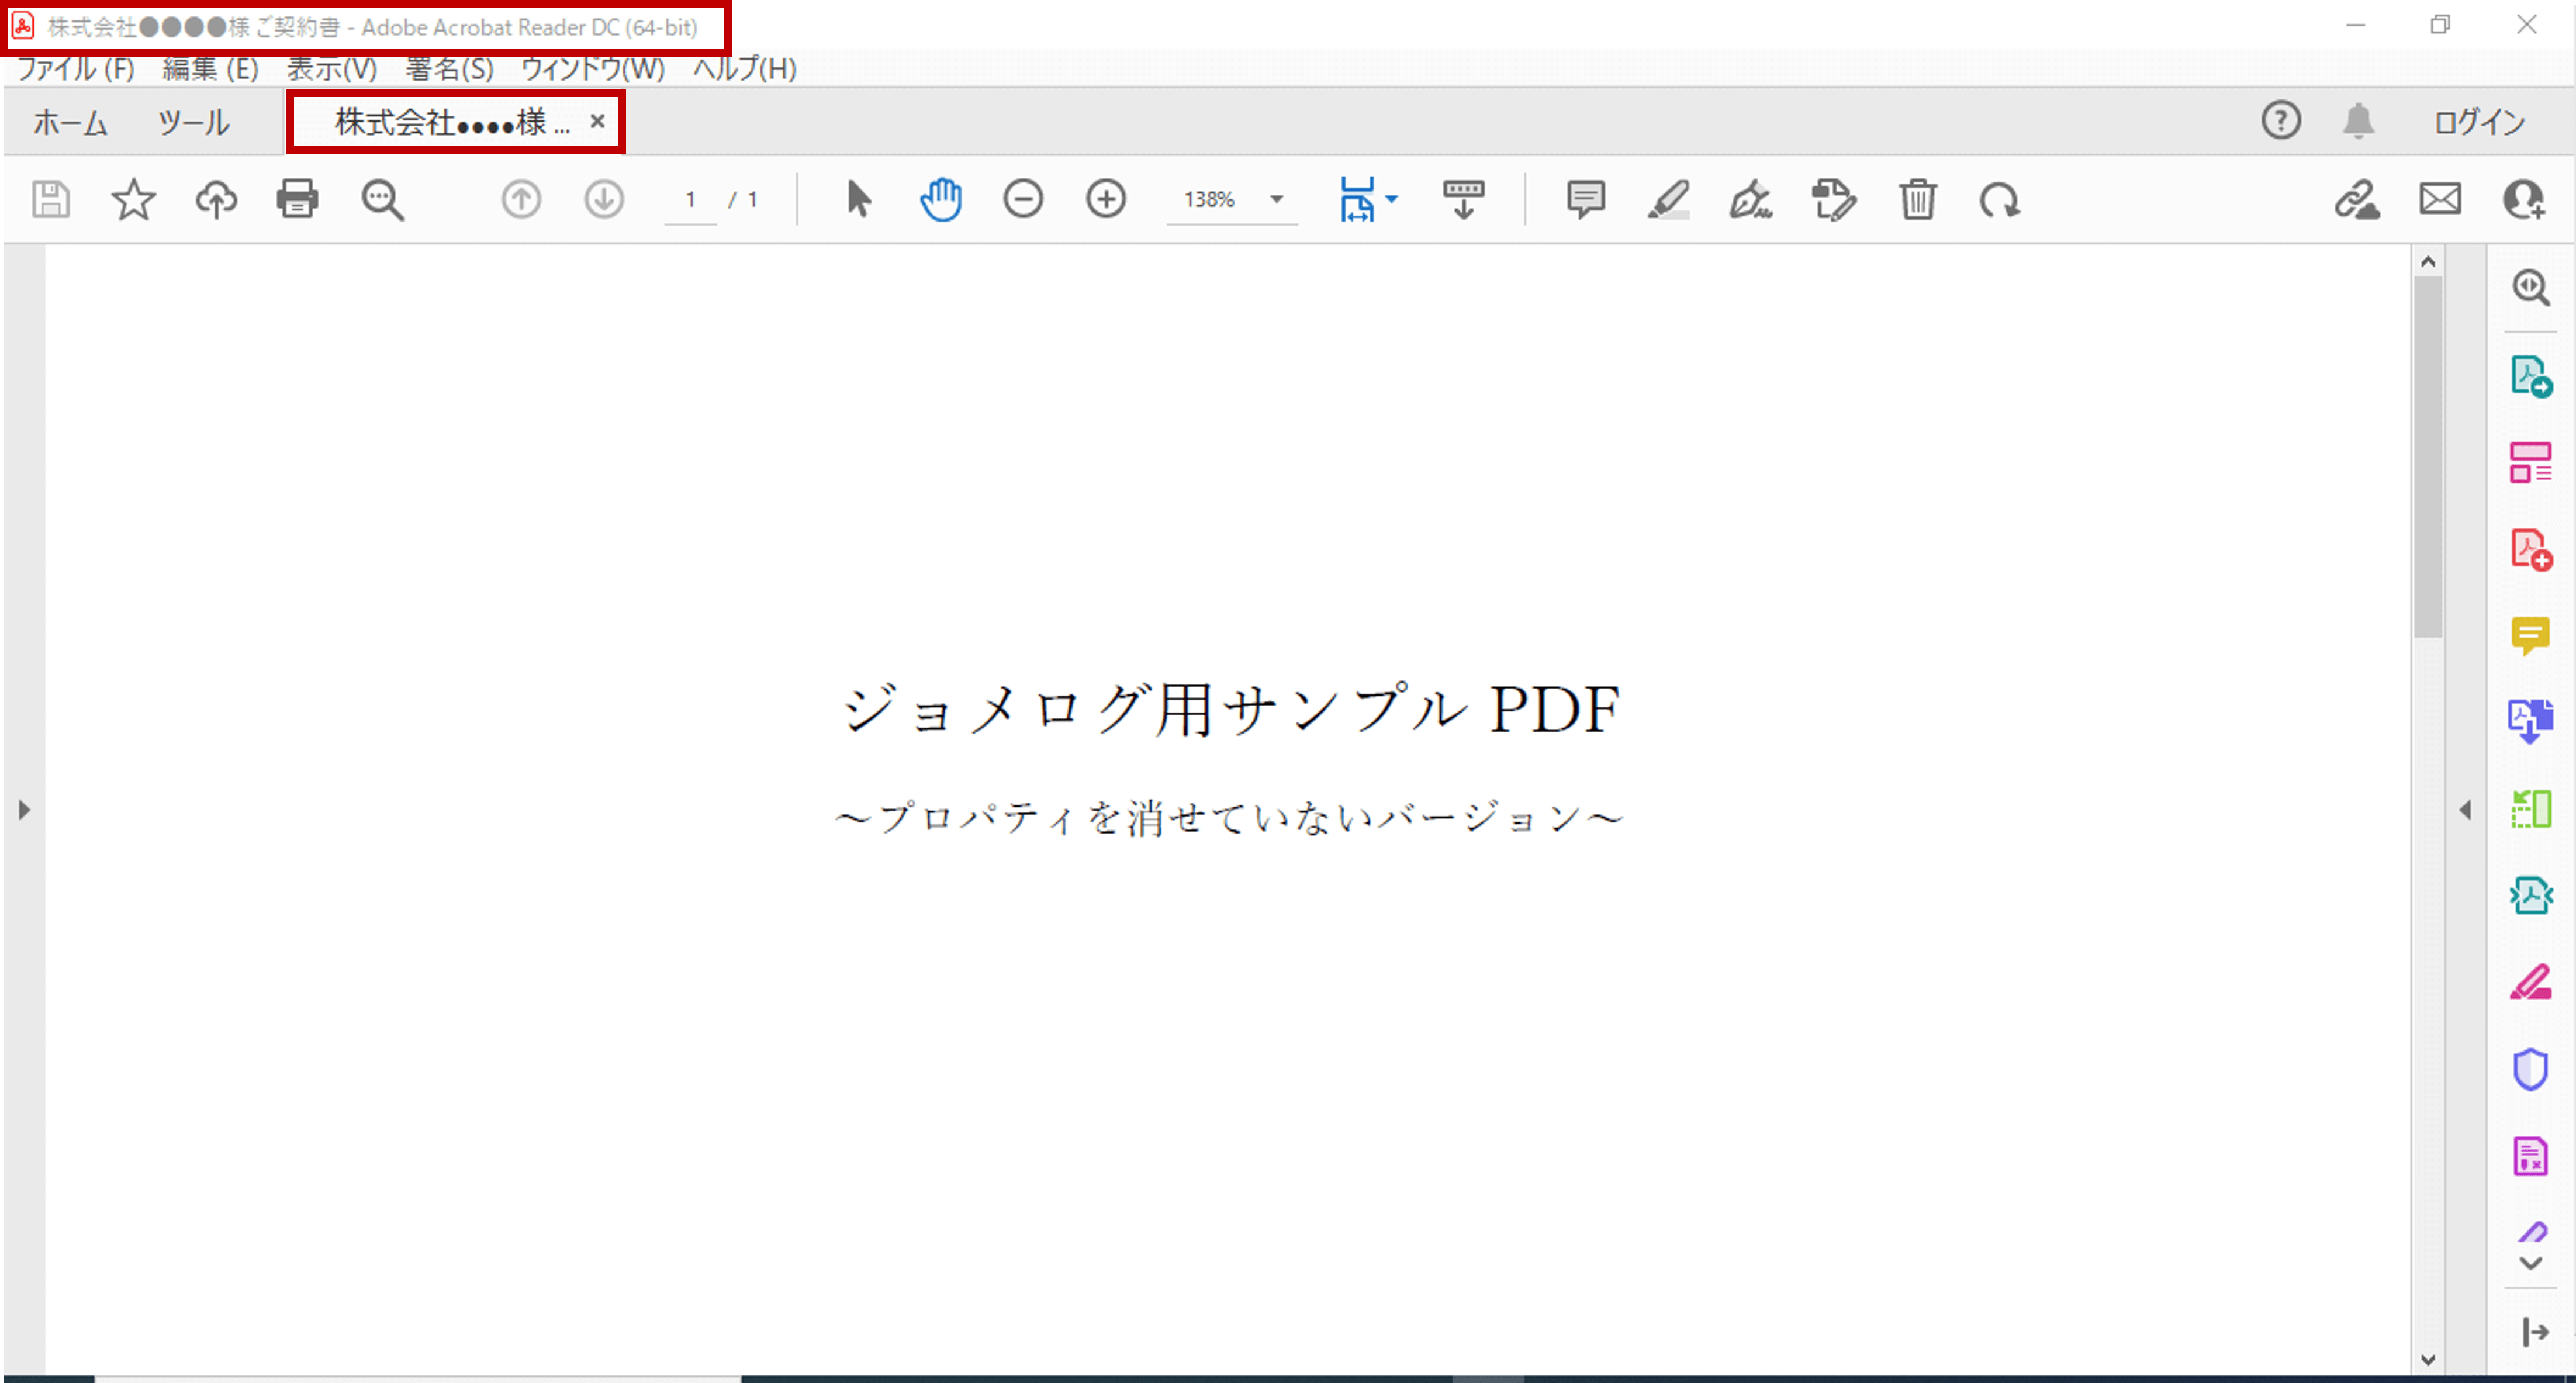The width and height of the screenshot is (2576, 1383).
Task: Open the Find text magnifier
Action: pos(382,200)
